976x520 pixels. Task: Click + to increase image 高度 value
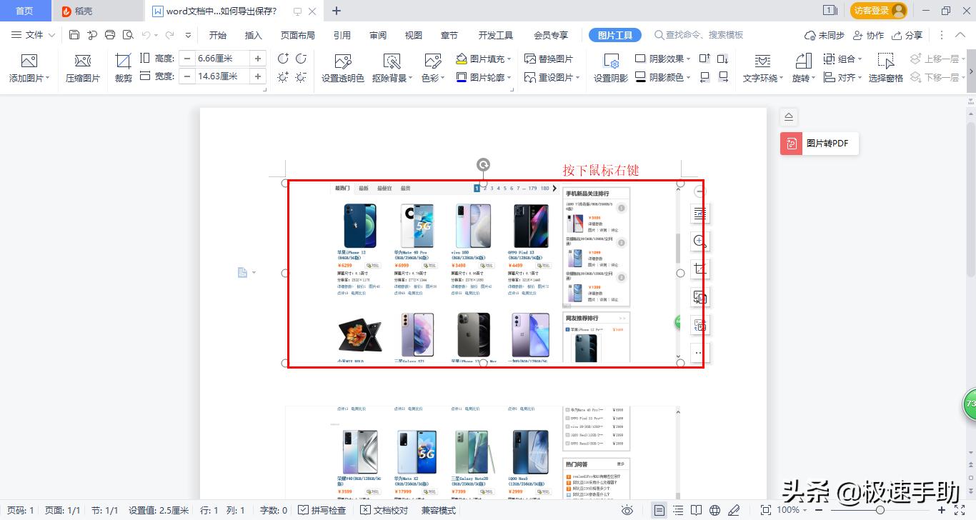point(257,59)
